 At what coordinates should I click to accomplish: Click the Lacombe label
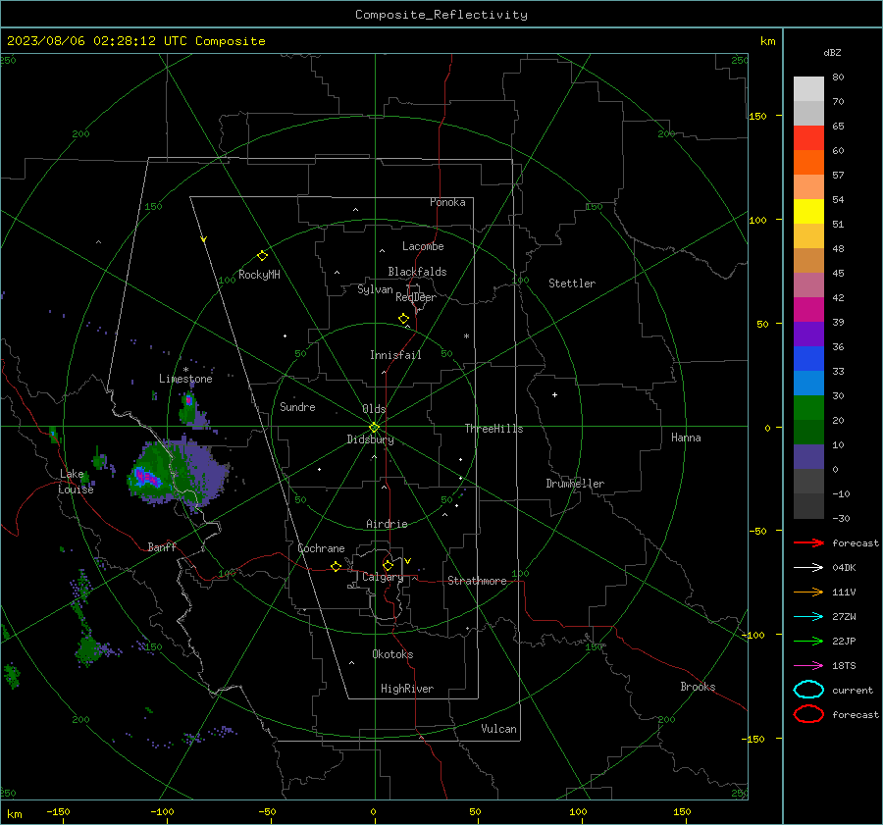(423, 246)
